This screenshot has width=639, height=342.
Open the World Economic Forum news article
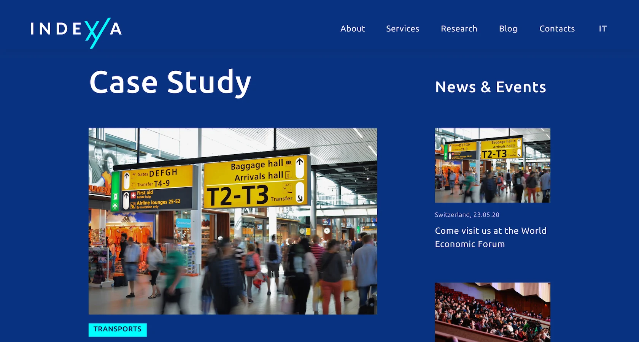click(490, 237)
